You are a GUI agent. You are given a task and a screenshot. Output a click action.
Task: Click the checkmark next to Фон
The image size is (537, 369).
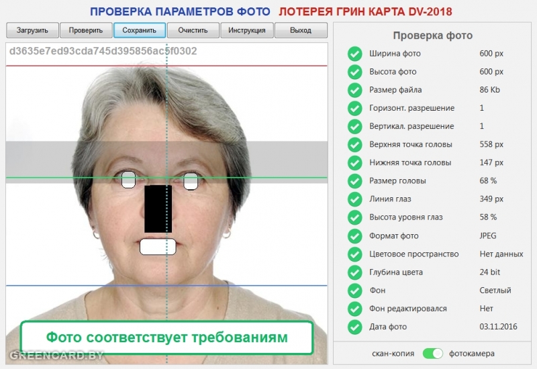355,291
